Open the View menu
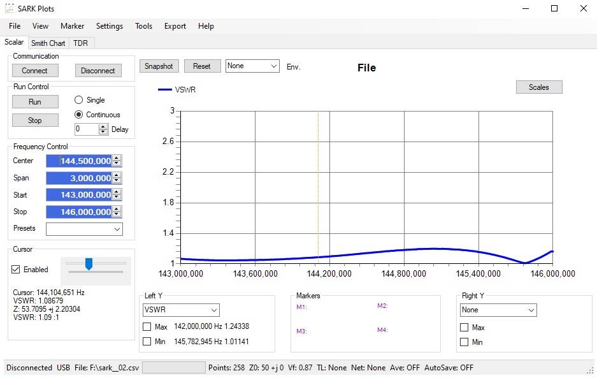Screen dimensions: 597x378 tap(40, 26)
